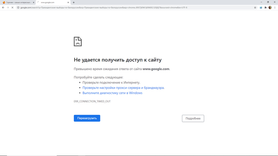This screenshot has width=278, height=156.
Task: Open a new tab with plus button
Action: click(73, 2)
